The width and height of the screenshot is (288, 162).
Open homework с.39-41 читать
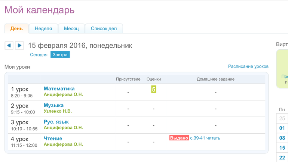tap(205, 138)
